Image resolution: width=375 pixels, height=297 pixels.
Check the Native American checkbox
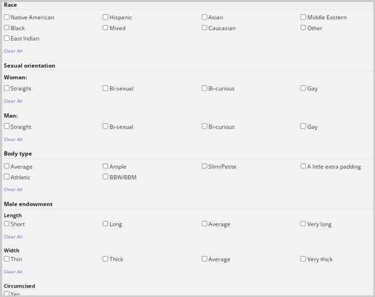(x=7, y=18)
